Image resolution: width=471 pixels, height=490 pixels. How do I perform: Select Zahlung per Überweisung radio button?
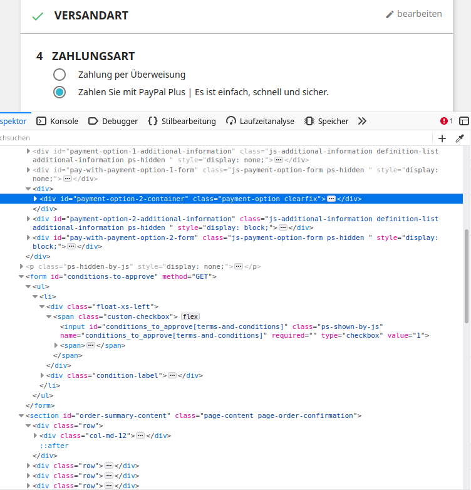(x=60, y=75)
